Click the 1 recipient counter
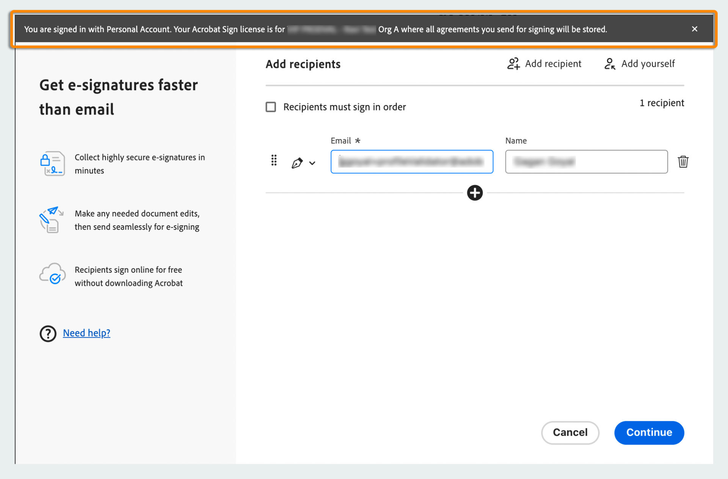 [662, 102]
